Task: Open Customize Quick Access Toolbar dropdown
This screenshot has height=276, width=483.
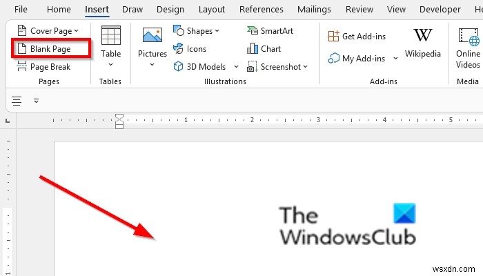Action: (36, 101)
